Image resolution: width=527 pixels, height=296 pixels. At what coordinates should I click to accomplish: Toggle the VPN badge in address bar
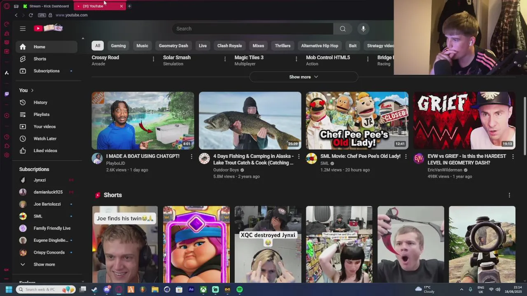[42, 15]
